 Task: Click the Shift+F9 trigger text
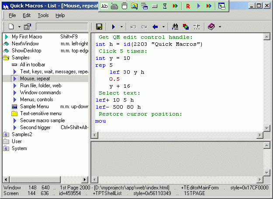point(69,37)
